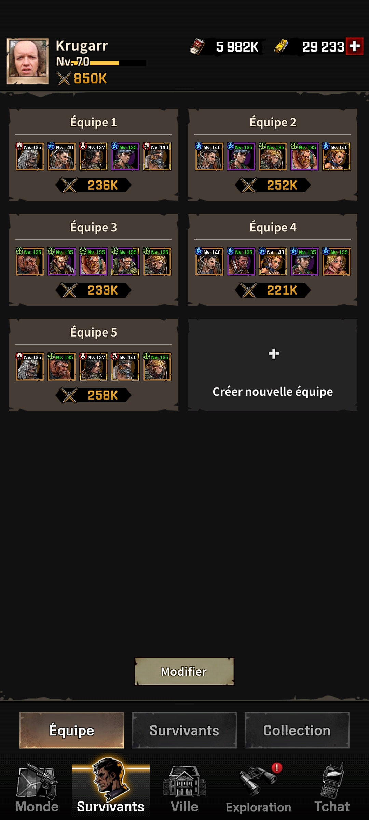
Task: Switch to the Survivants tab
Action: coord(184,730)
